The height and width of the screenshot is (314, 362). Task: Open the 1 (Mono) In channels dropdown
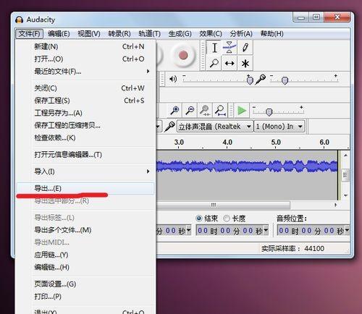(279, 127)
